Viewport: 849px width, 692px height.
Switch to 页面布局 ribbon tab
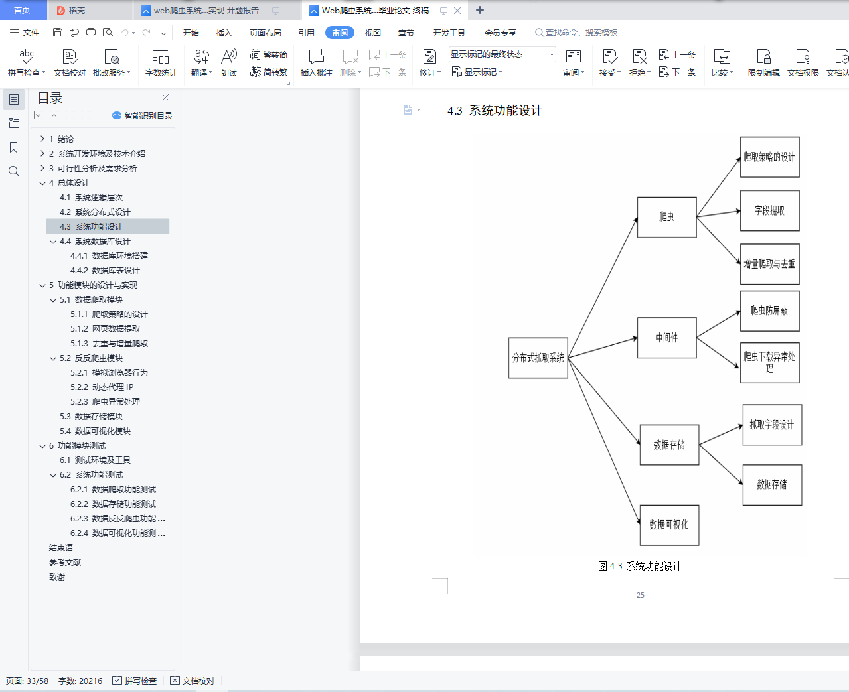266,33
